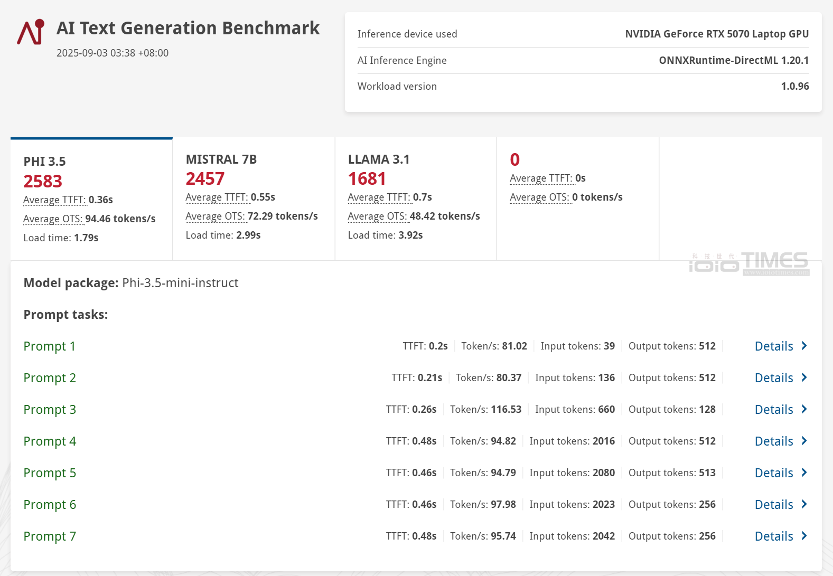
Task: Click NVIDIA GeForce RTX 5070 Laptop GPU value
Action: click(717, 34)
